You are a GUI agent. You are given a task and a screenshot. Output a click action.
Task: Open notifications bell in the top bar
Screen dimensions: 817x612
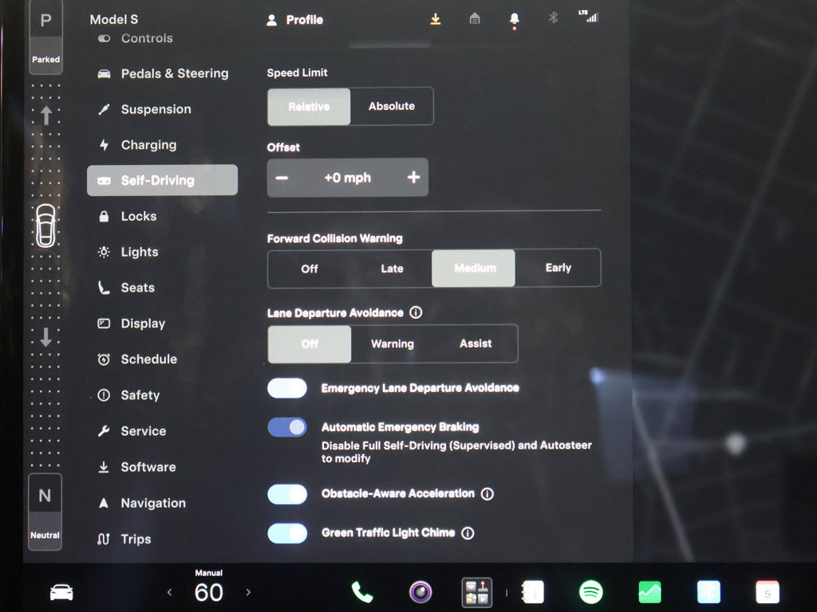pos(515,20)
